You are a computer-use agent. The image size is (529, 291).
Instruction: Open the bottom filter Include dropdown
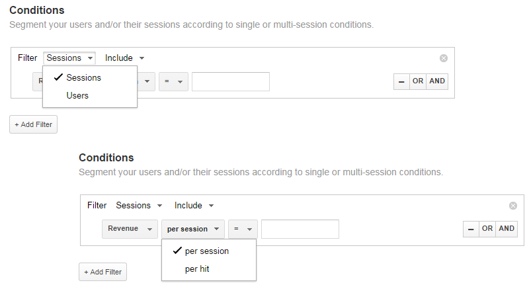point(194,206)
